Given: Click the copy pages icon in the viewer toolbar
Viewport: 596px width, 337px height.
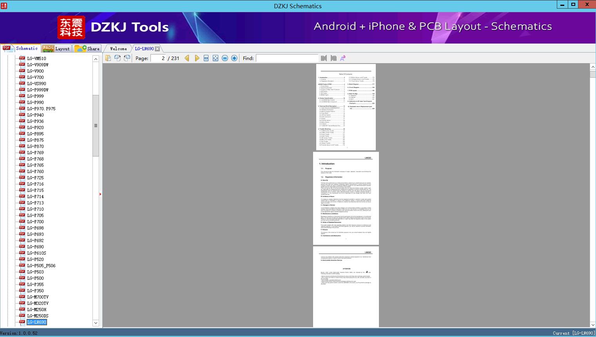Looking at the screenshot, I should (x=108, y=58).
